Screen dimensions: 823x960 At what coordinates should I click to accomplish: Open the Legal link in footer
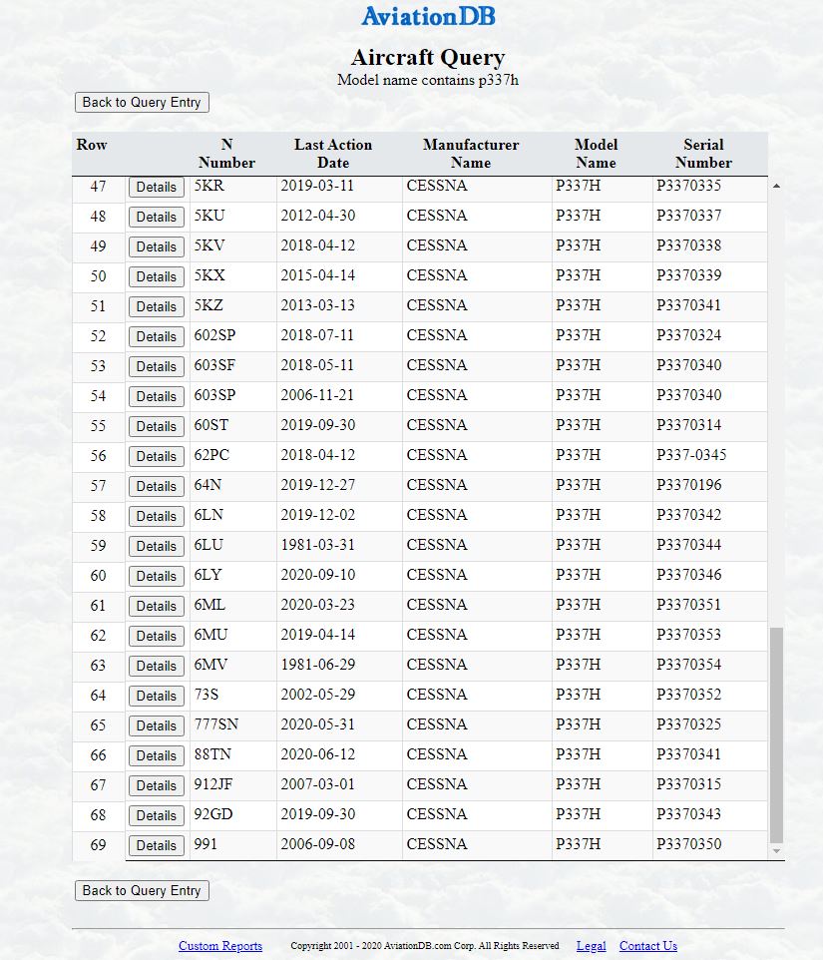[x=591, y=946]
